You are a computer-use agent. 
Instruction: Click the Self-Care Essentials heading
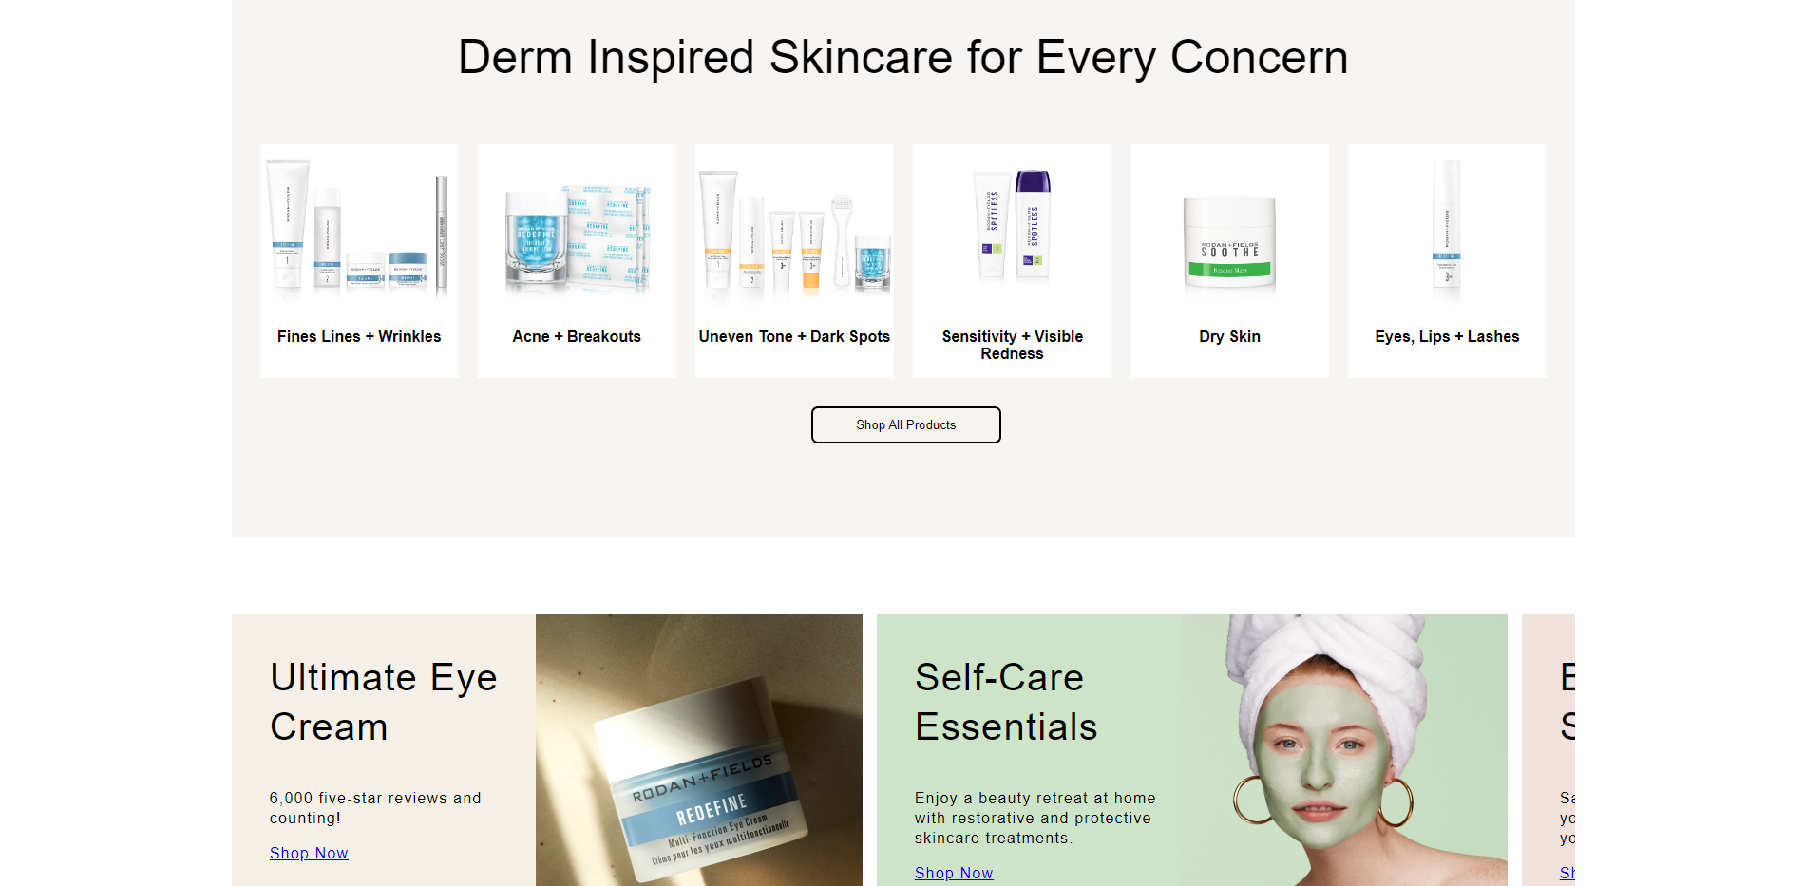click(1006, 702)
